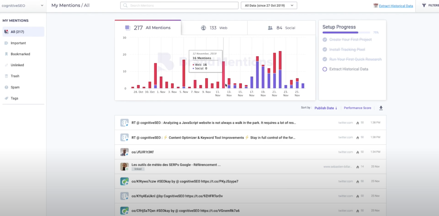This screenshot has width=439, height=216.
Task: Toggle the Install Tracking Pixel checkmark
Action: 325,50
